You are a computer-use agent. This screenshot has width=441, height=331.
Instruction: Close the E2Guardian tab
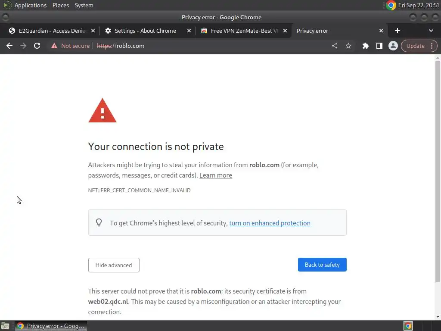click(x=93, y=31)
